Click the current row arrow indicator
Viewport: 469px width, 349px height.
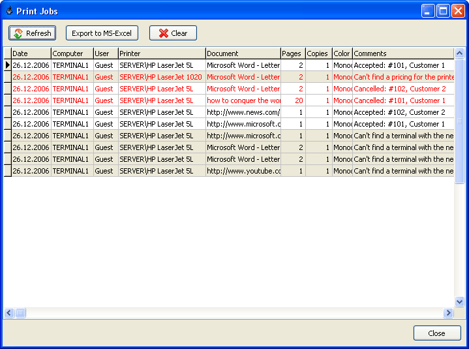pyautogui.click(x=7, y=65)
